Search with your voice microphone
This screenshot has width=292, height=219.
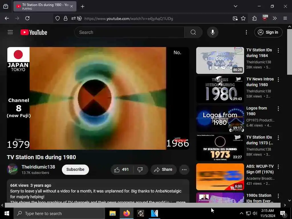coord(213,32)
